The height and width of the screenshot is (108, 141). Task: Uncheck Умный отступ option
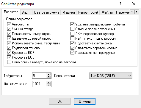click(9, 29)
